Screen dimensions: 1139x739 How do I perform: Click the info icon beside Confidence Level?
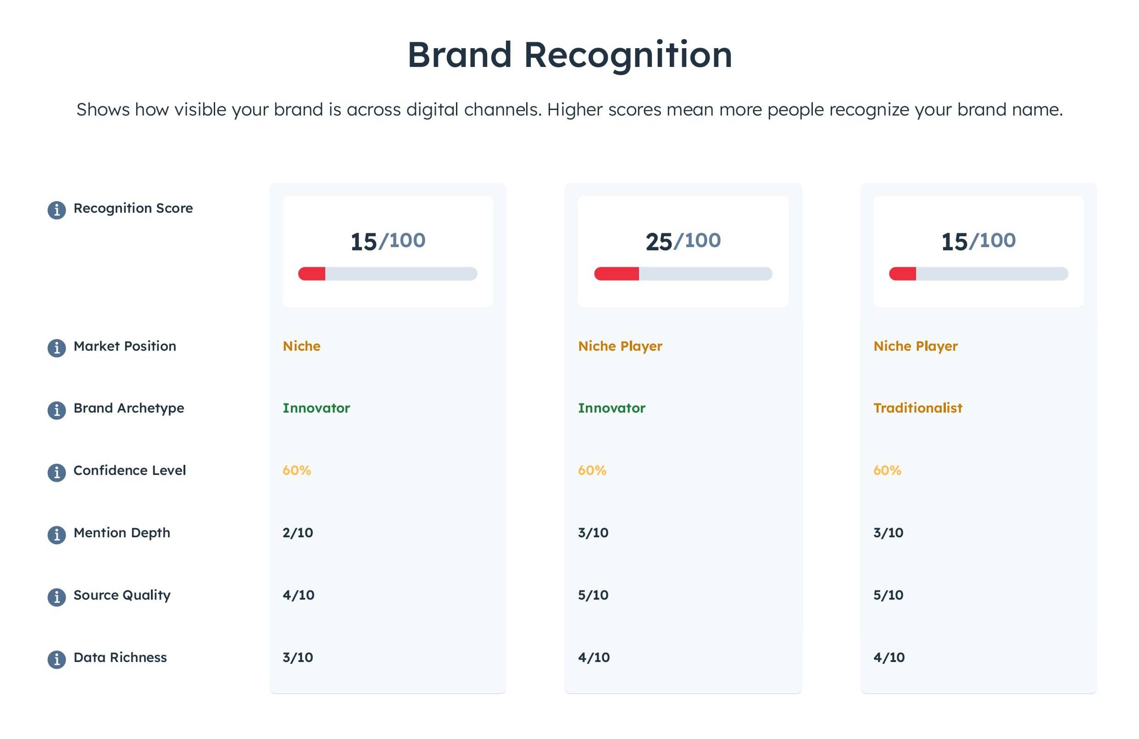click(56, 472)
